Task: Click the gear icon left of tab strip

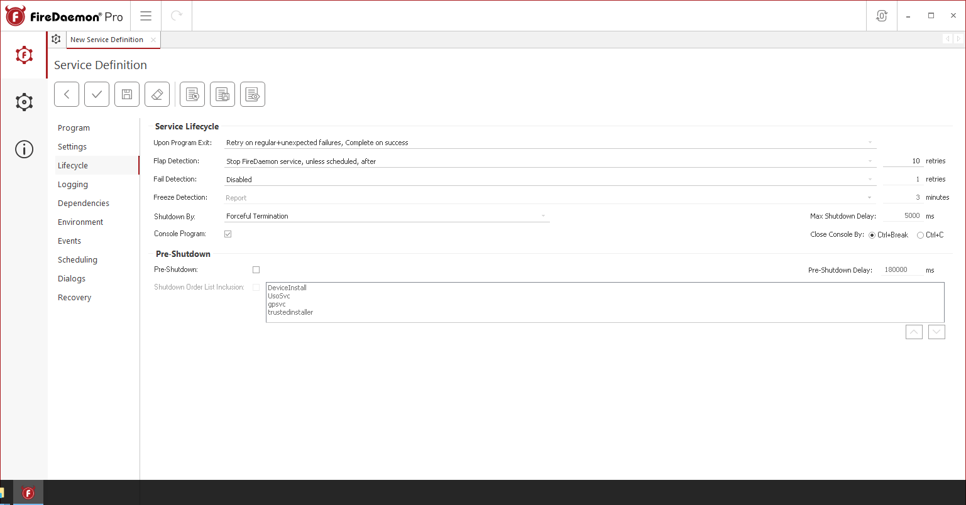Action: click(x=56, y=39)
